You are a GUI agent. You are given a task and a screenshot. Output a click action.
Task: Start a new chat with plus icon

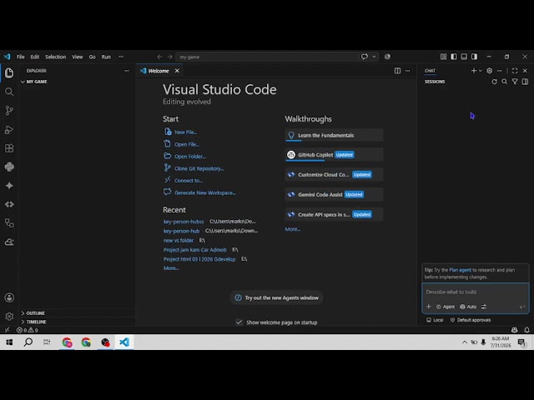474,71
